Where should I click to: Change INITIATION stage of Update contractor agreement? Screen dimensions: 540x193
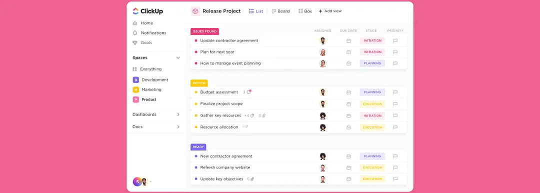coord(372,40)
